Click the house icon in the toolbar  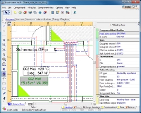(x=62, y=12)
